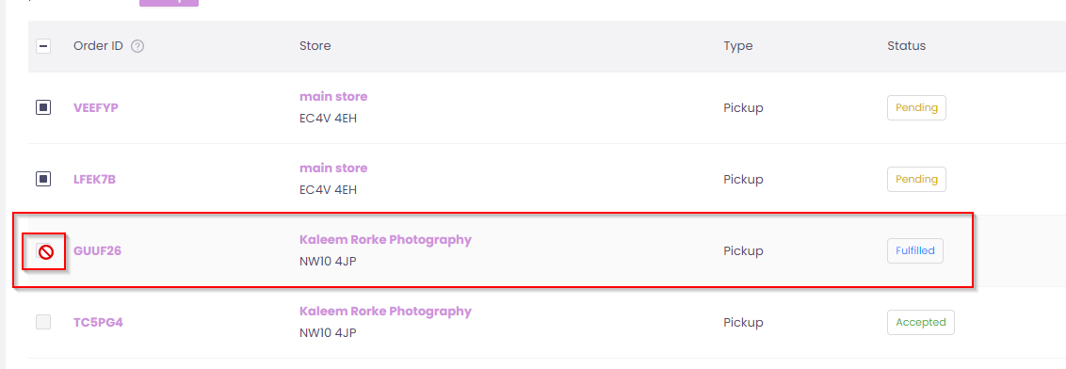The image size is (1066, 369).
Task: Open order LFEK7B details
Action: click(x=94, y=180)
